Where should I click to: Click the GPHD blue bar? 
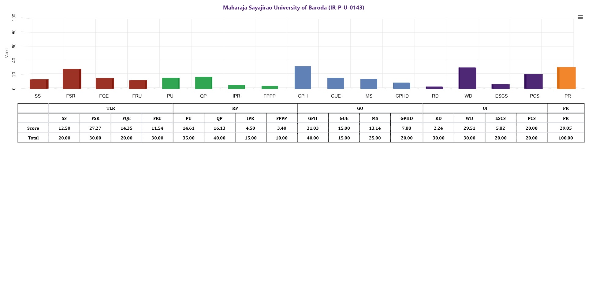[402, 86]
